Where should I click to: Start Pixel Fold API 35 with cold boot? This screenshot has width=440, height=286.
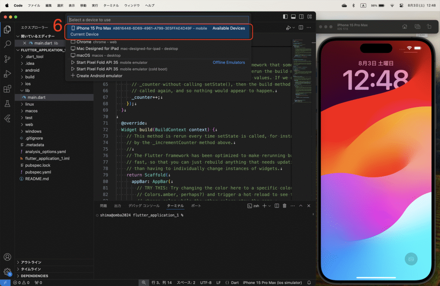pos(158,69)
